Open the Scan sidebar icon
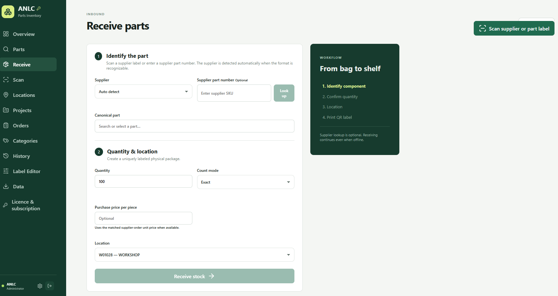This screenshot has width=558, height=296. pyautogui.click(x=6, y=80)
